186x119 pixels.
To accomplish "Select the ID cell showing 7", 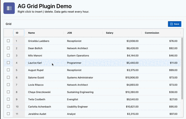I will (19, 85).
